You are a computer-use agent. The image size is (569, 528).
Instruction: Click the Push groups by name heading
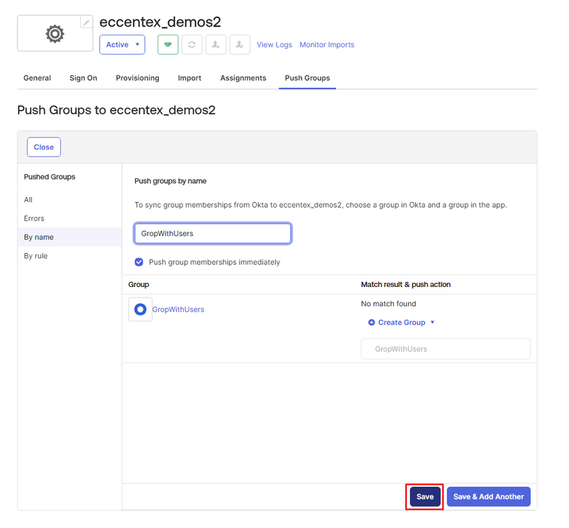tap(170, 181)
